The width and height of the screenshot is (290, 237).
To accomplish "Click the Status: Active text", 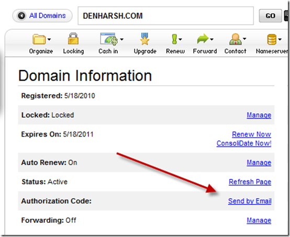I will coord(44,182).
